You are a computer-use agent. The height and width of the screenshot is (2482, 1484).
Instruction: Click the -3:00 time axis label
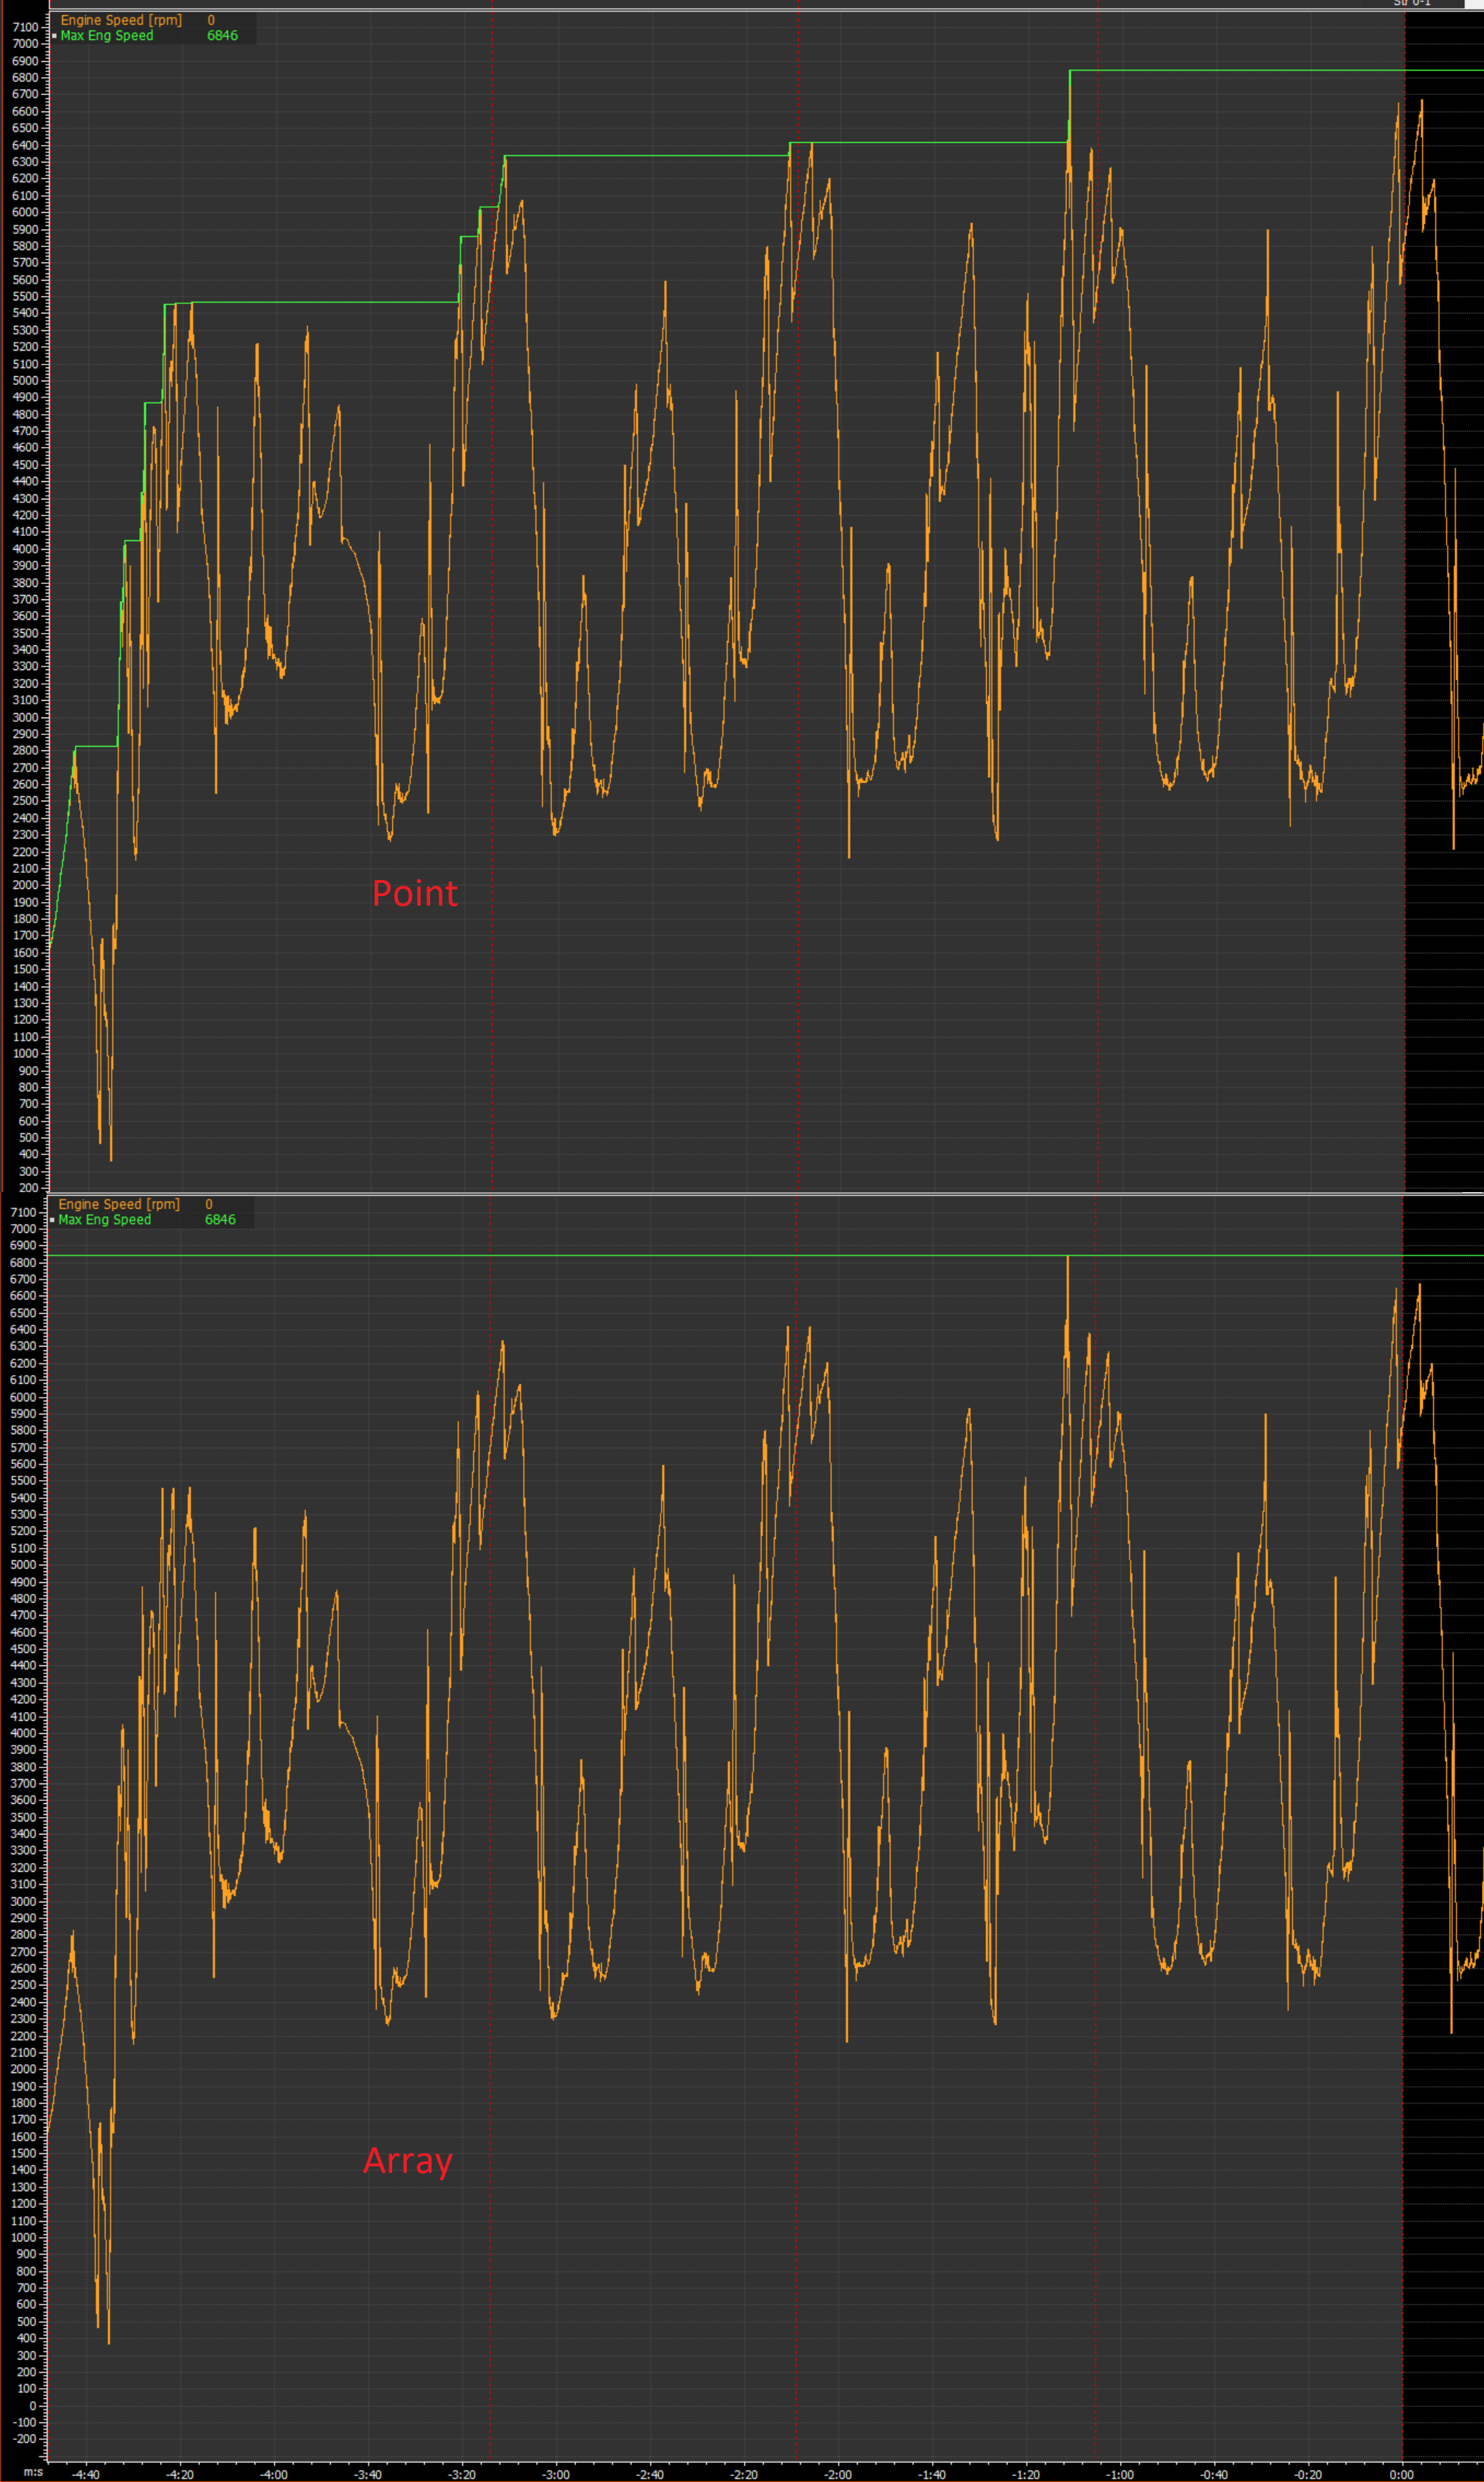point(556,2474)
